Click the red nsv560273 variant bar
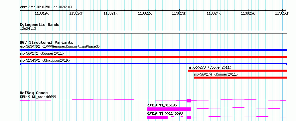Image resolution: width=296 pixels, height=121 pixels. point(237,71)
